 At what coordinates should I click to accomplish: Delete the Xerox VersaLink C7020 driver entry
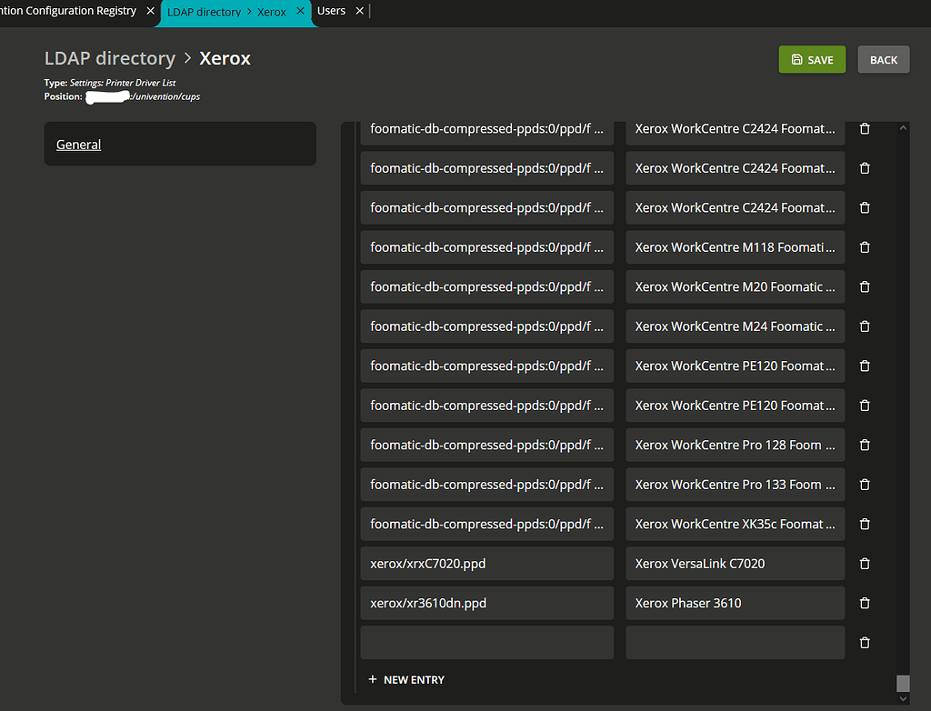click(x=865, y=564)
